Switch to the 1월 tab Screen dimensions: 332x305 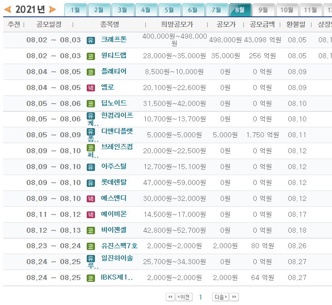pyautogui.click(x=75, y=10)
